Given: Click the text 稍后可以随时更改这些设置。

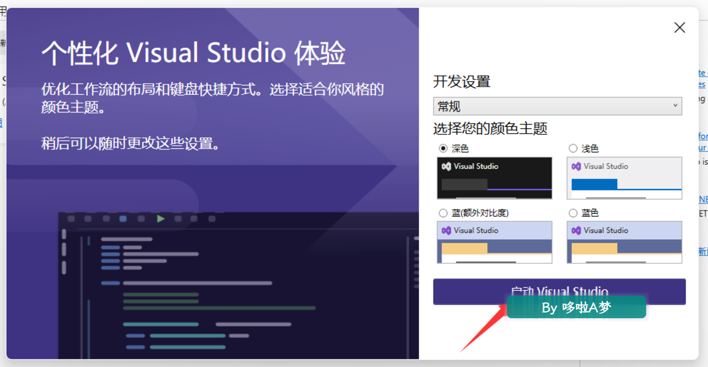Looking at the screenshot, I should coord(131,143).
